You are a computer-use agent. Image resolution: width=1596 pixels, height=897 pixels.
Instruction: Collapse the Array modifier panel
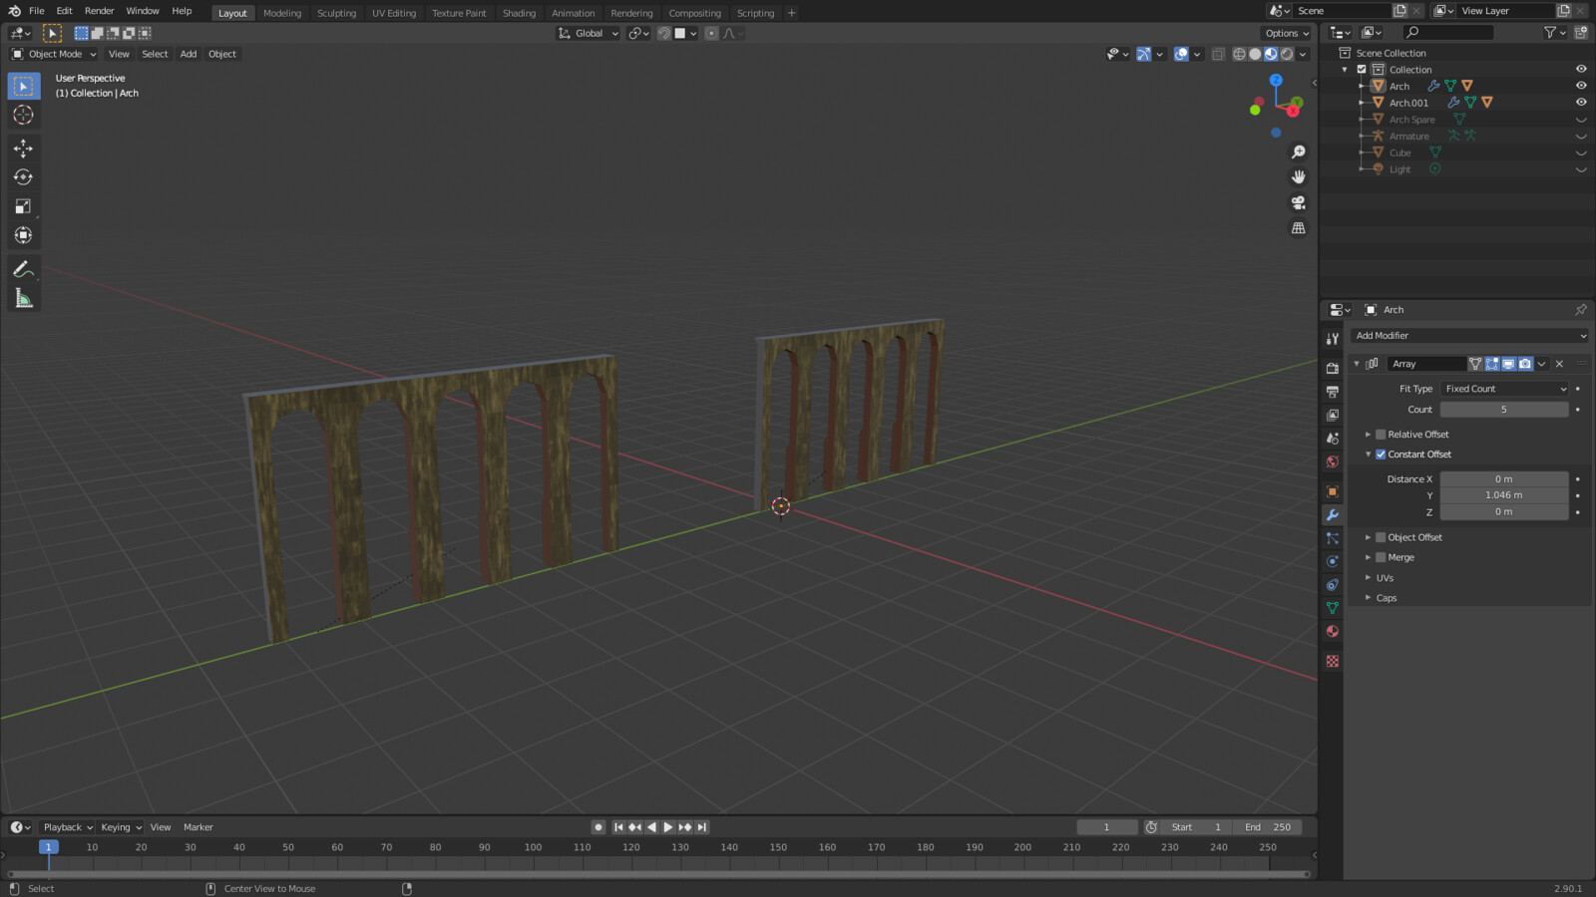tap(1357, 364)
